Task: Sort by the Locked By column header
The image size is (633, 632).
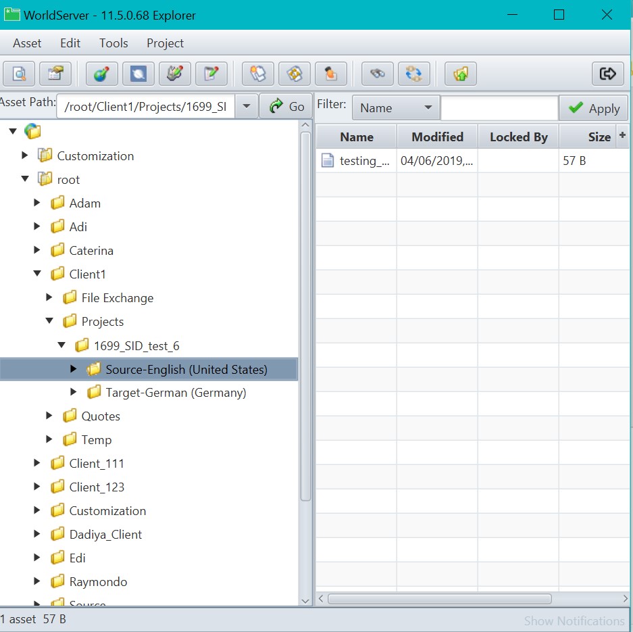Action: tap(518, 137)
